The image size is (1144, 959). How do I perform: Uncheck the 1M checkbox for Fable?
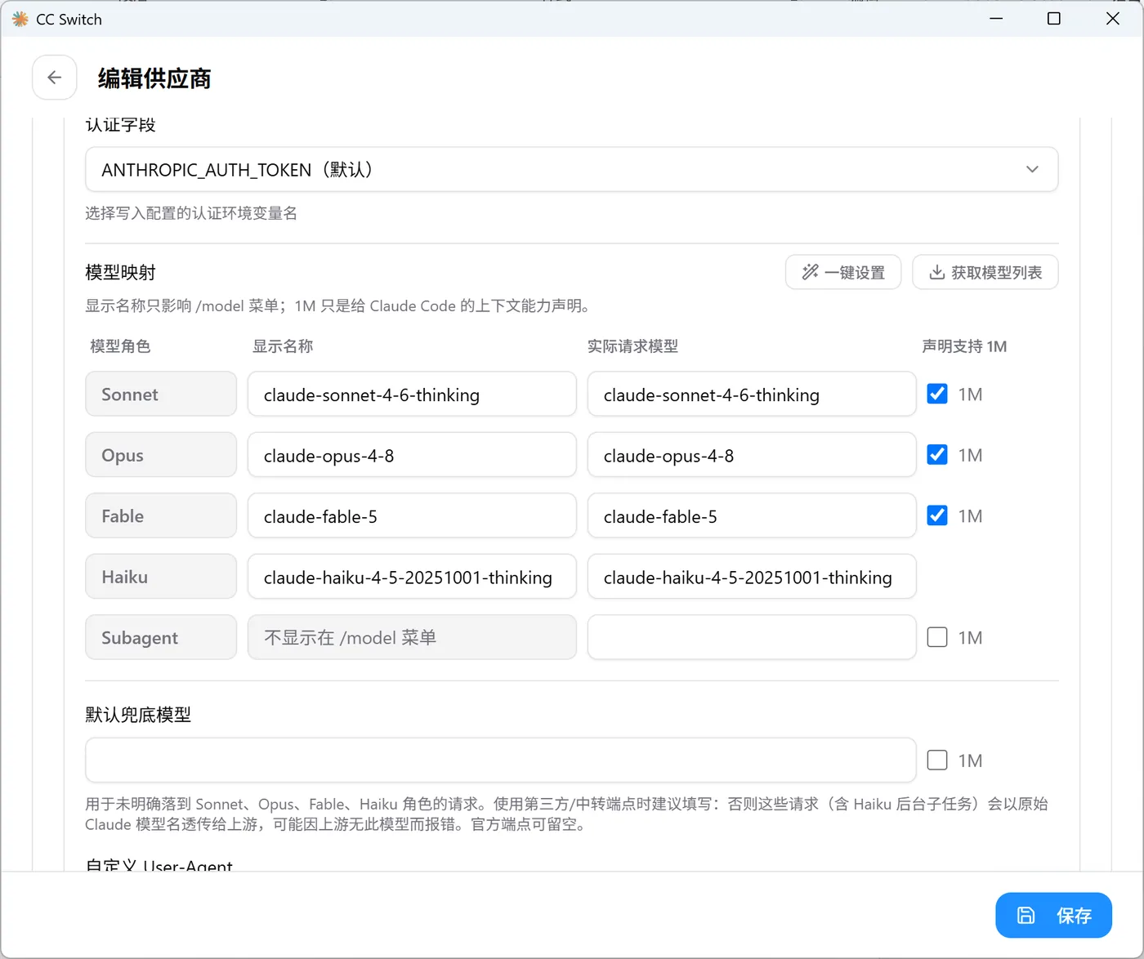[937, 515]
